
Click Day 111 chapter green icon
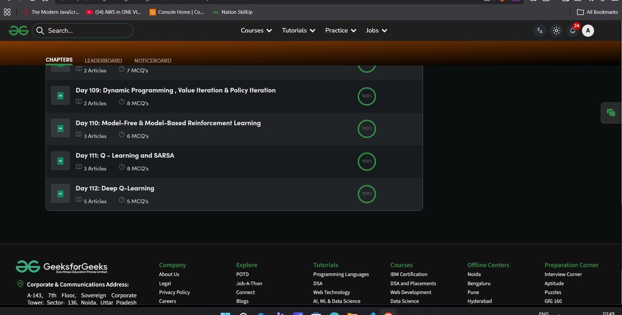60,161
